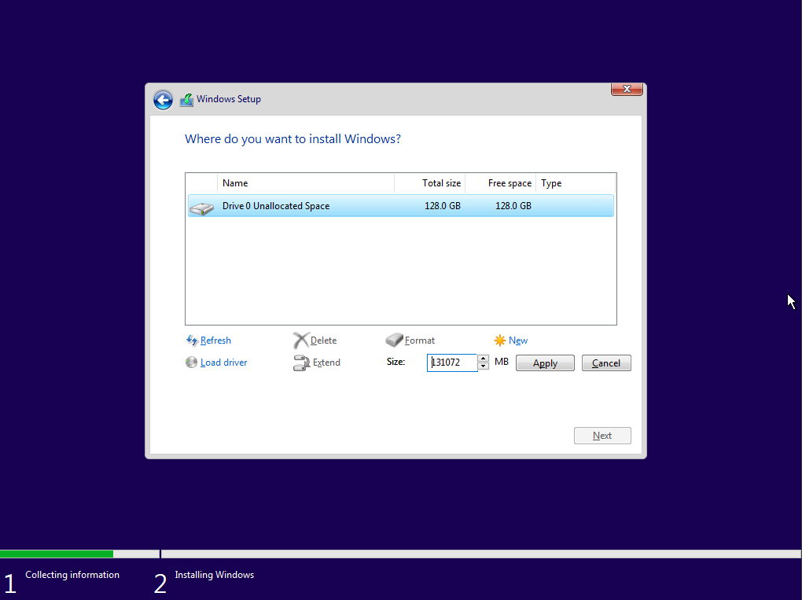Image resolution: width=802 pixels, height=600 pixels.
Task: Click the Load driver disc icon
Action: [x=191, y=363]
